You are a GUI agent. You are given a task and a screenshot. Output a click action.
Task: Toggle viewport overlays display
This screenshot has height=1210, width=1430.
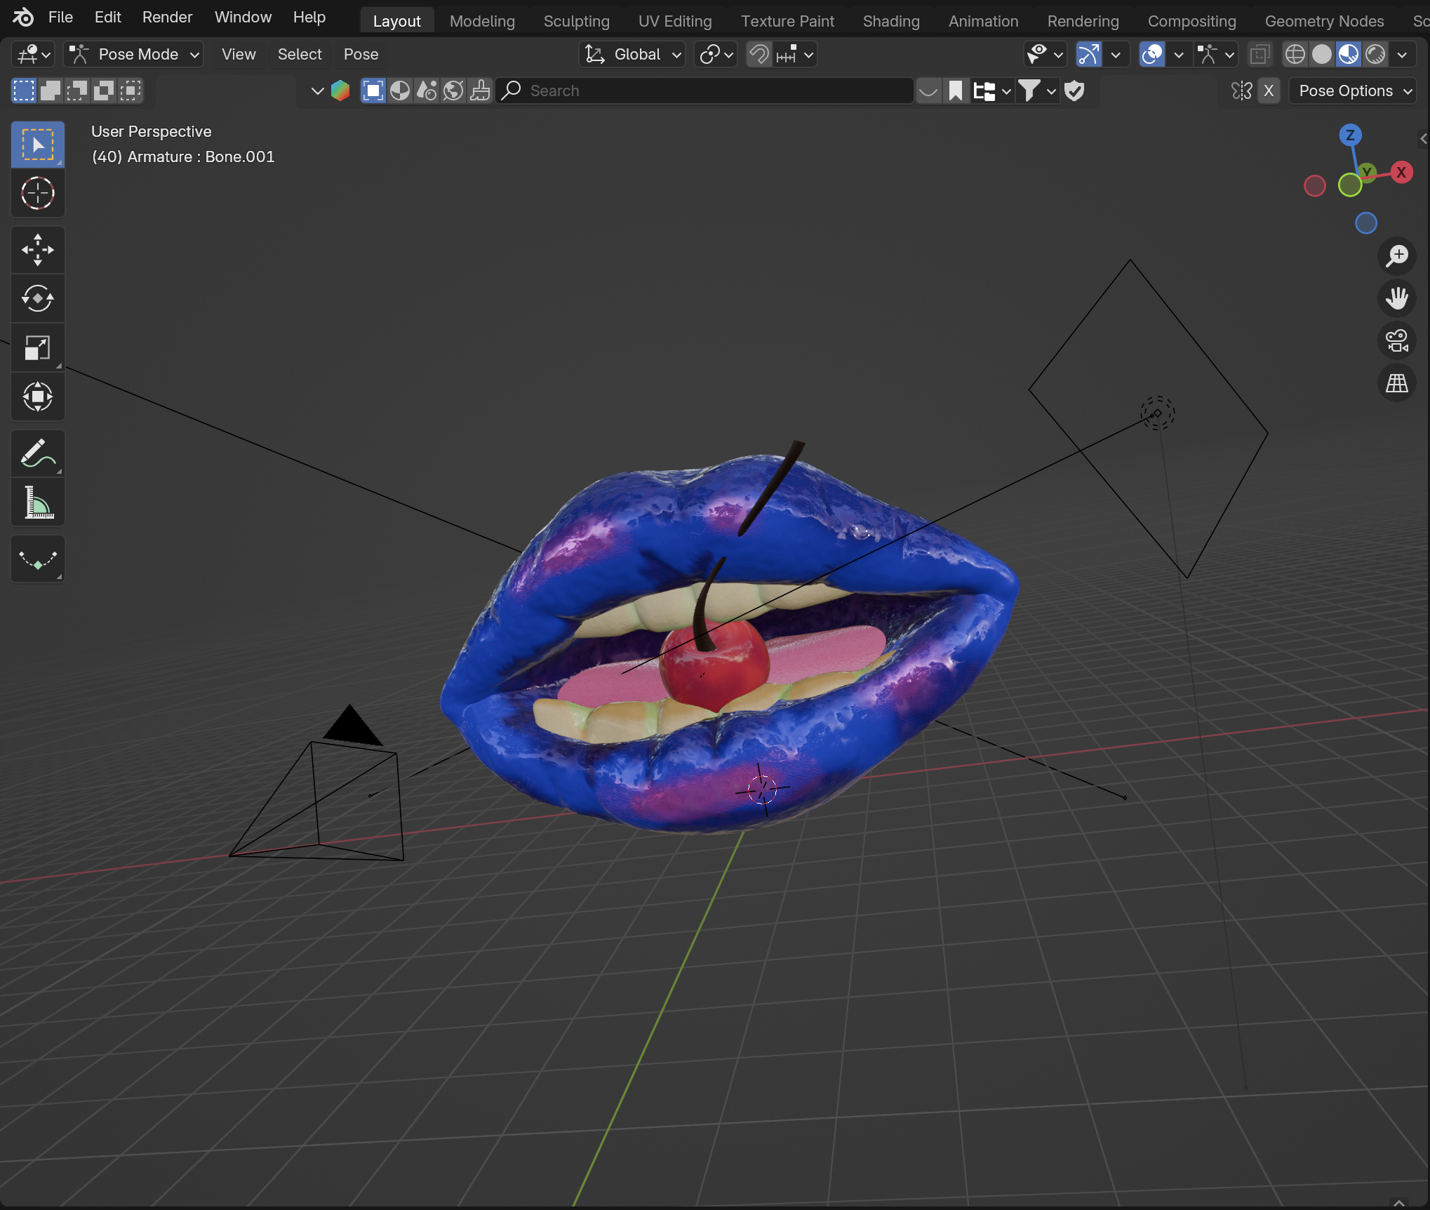point(1152,54)
